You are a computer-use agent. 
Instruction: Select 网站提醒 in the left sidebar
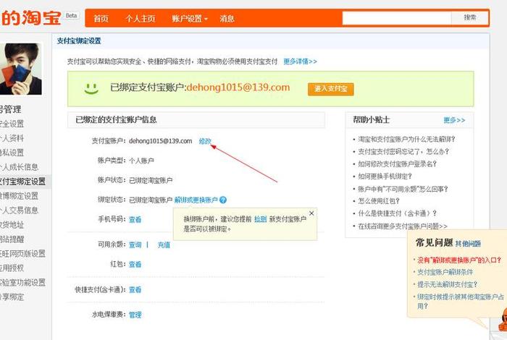[x=12, y=239]
